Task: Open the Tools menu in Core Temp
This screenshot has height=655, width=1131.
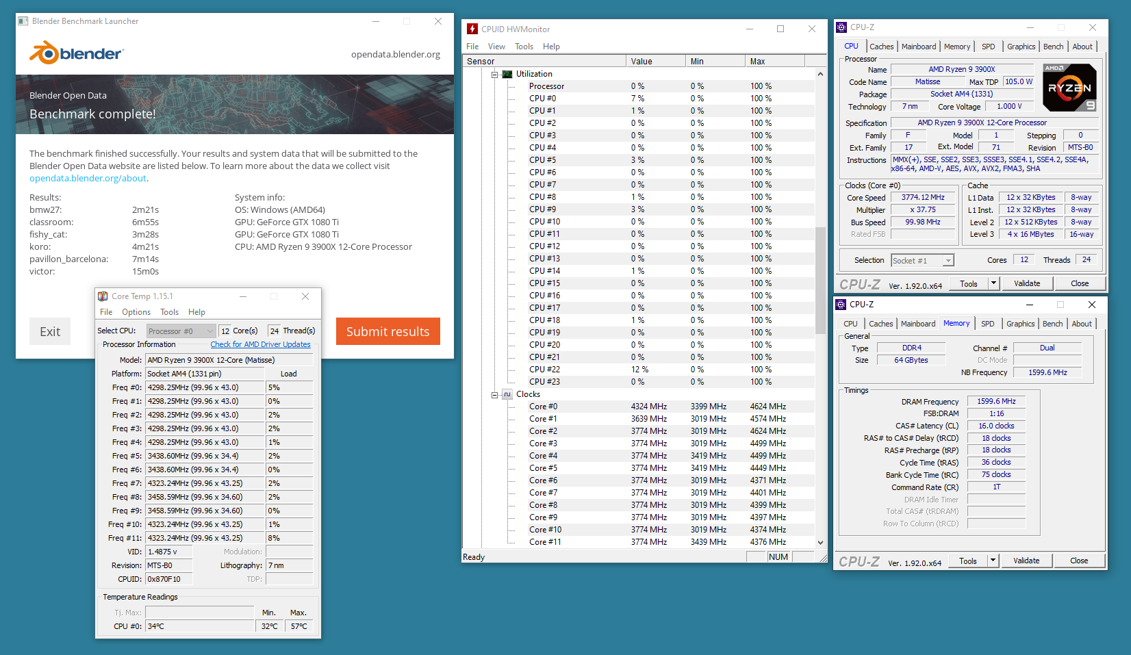Action: click(169, 312)
